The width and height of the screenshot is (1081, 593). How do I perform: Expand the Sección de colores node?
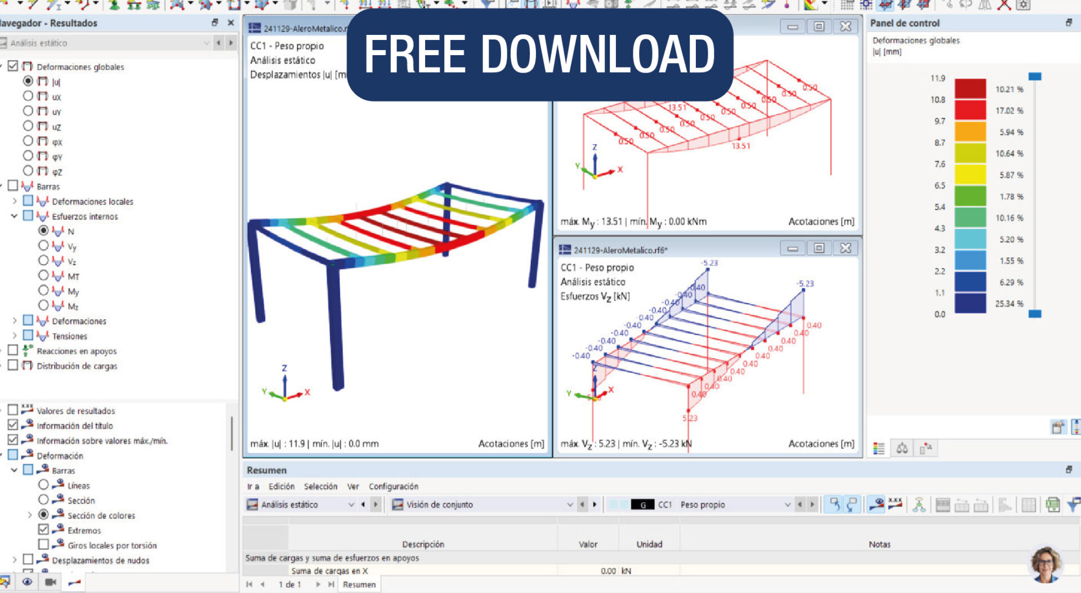click(30, 515)
